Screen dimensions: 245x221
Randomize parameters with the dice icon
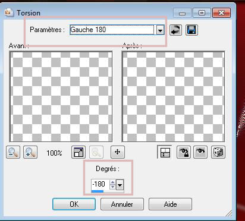(x=218, y=152)
